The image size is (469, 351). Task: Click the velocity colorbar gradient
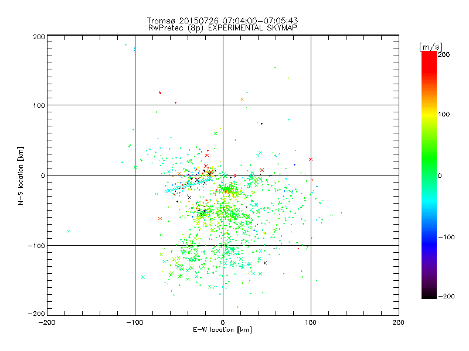click(x=429, y=174)
